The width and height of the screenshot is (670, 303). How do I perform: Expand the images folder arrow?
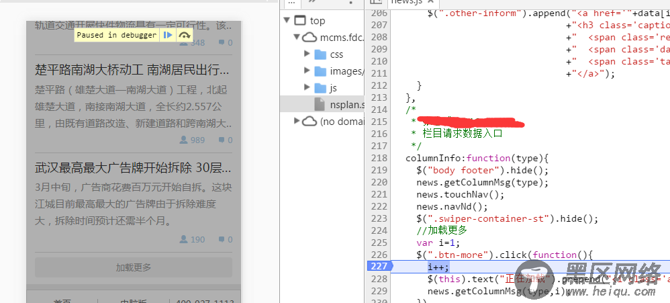click(x=307, y=71)
